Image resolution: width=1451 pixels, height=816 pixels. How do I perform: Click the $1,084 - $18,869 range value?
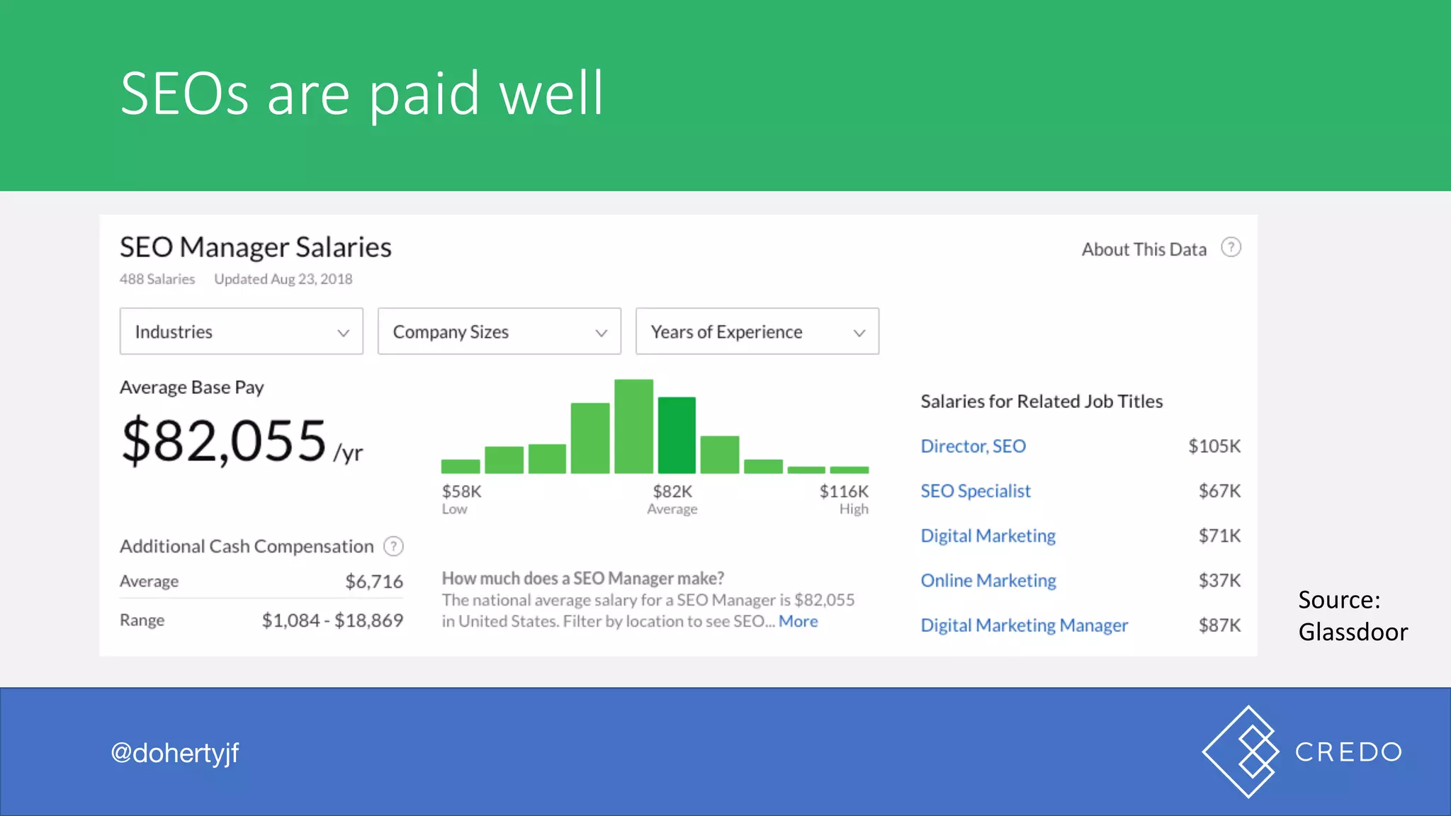332,620
